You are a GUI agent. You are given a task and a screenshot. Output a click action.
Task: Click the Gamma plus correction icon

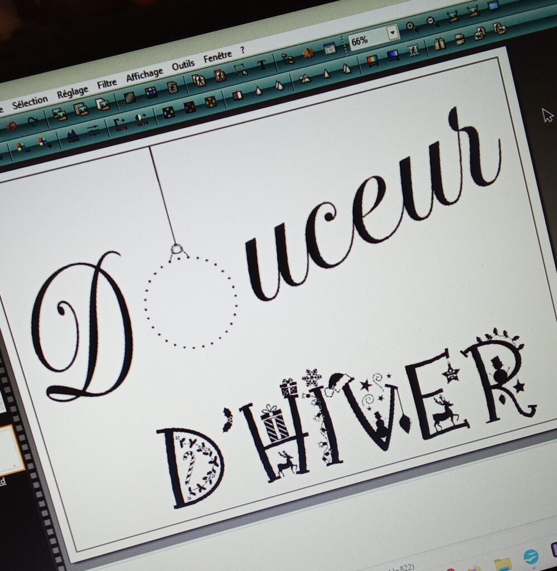pos(119,124)
